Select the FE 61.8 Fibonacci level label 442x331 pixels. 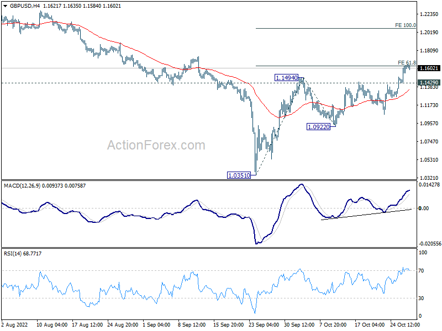(x=407, y=63)
